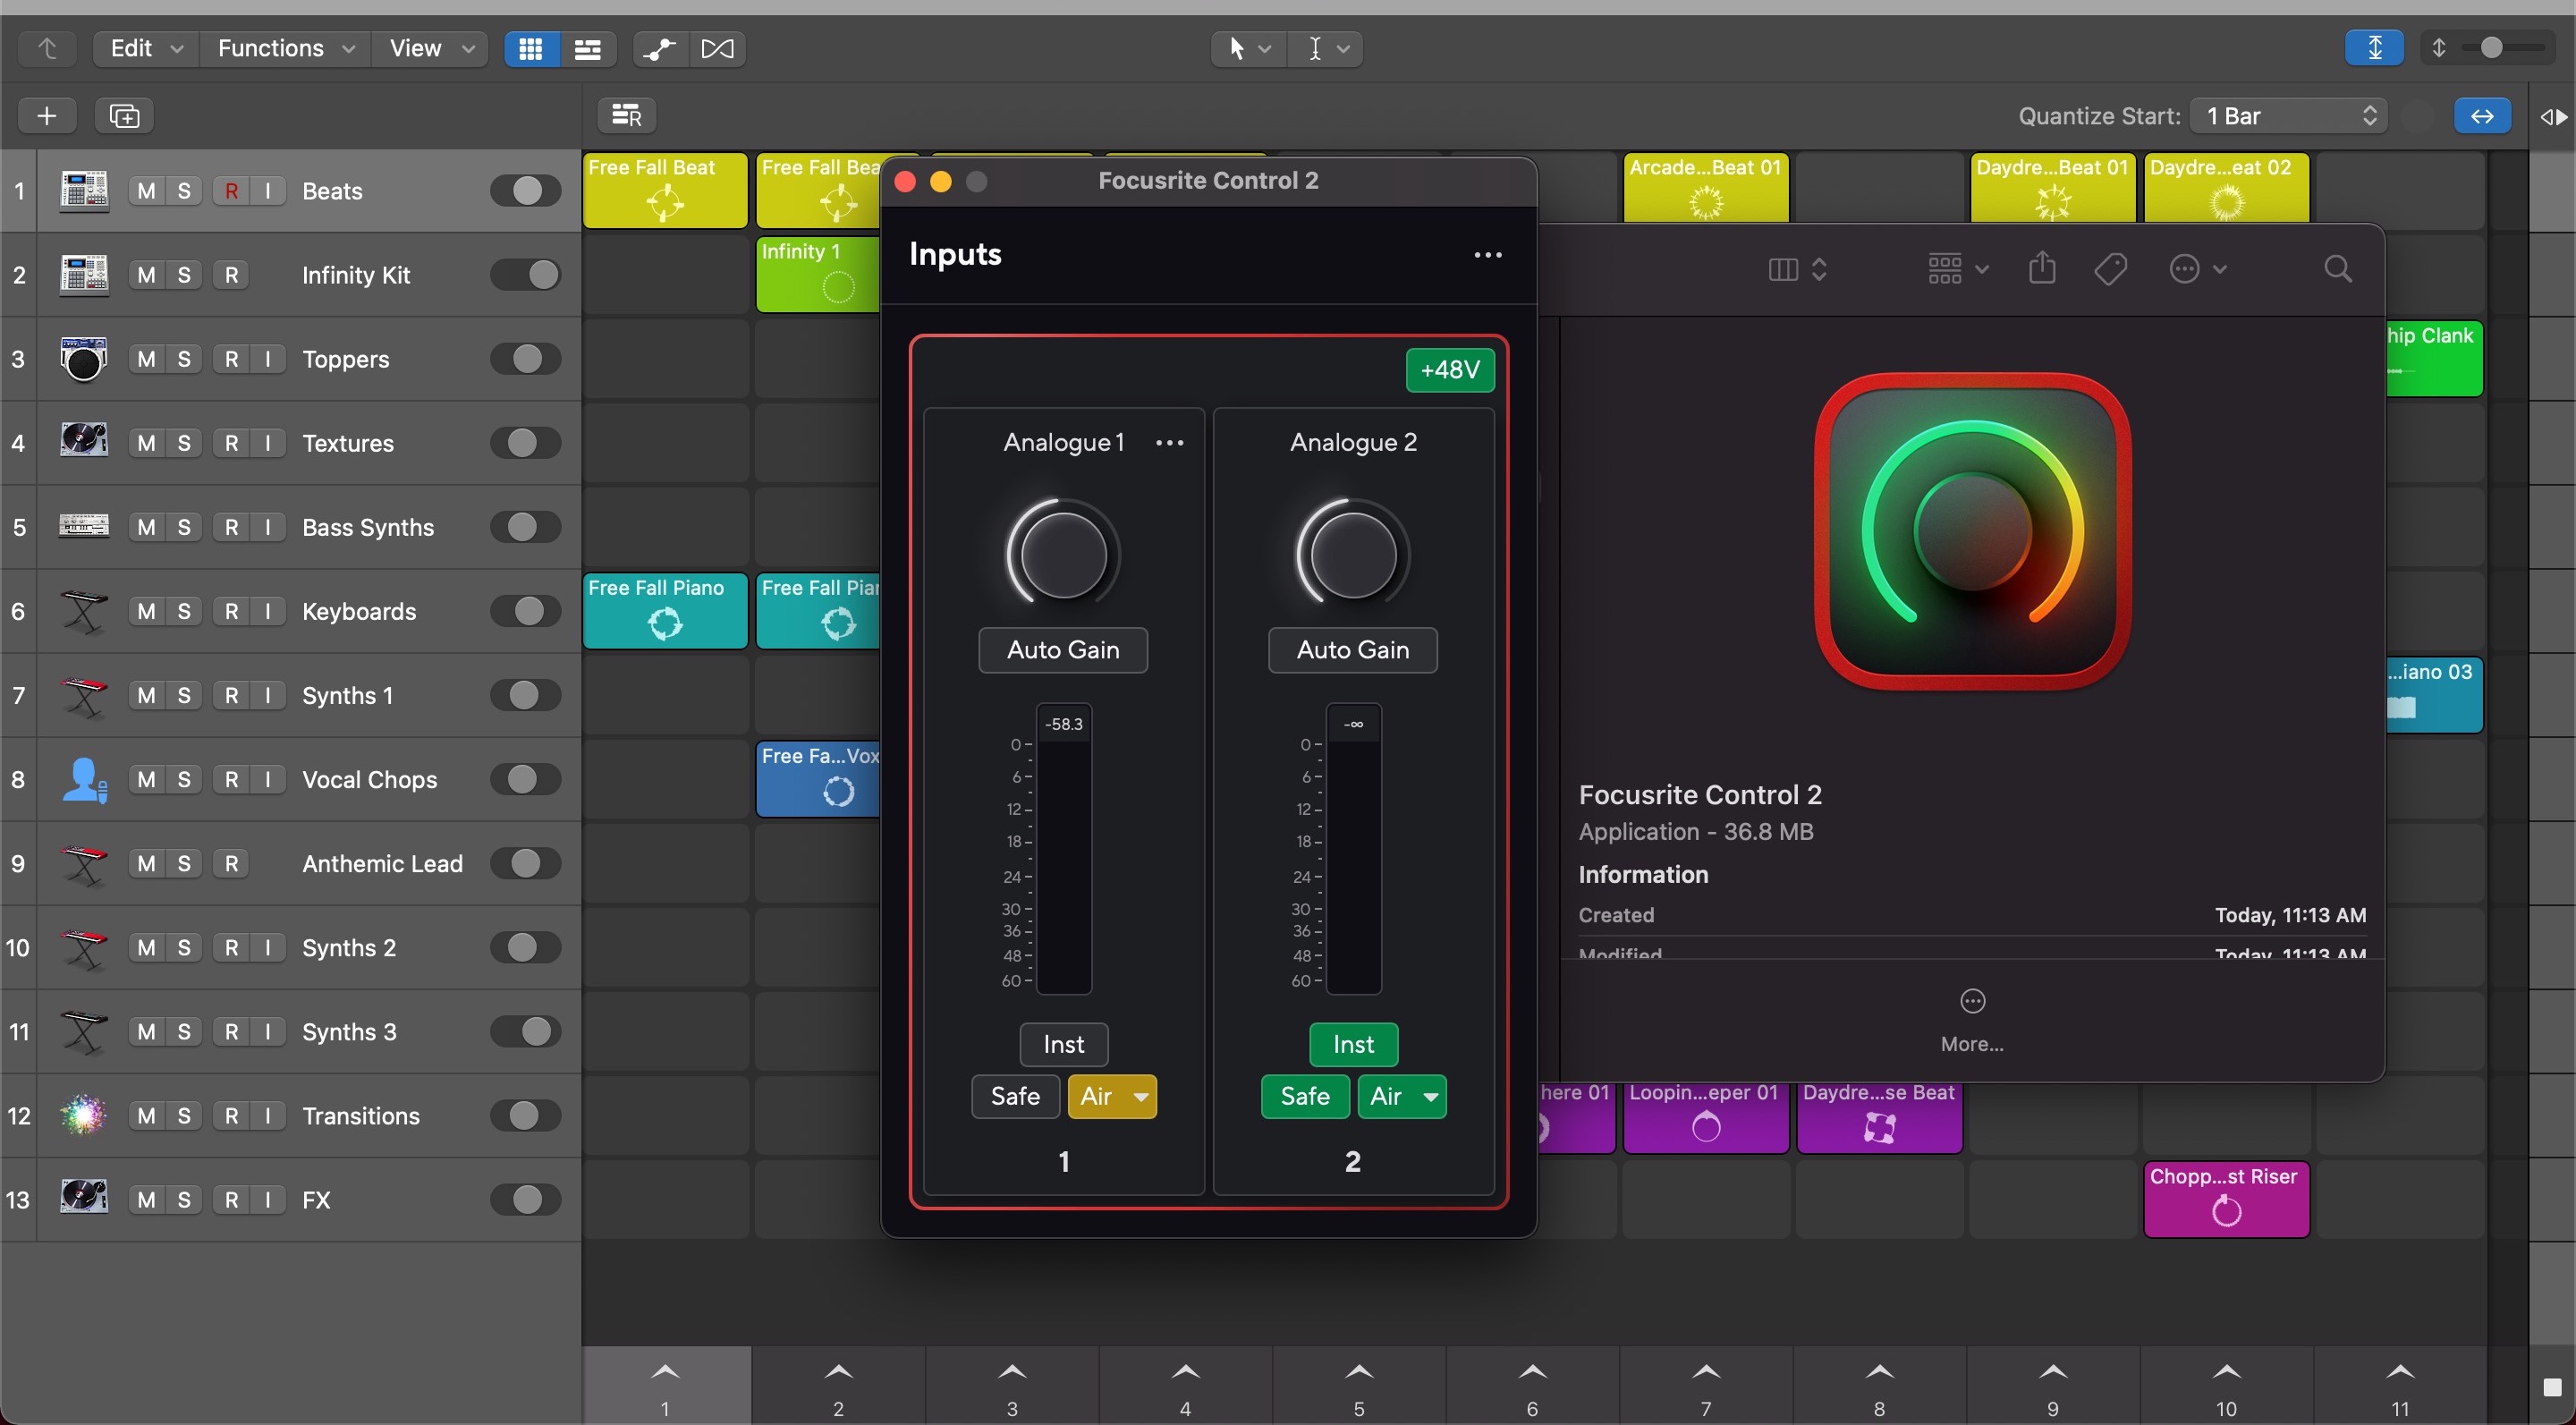Solo the Textures track
The width and height of the screenshot is (2576, 1425).
(184, 443)
